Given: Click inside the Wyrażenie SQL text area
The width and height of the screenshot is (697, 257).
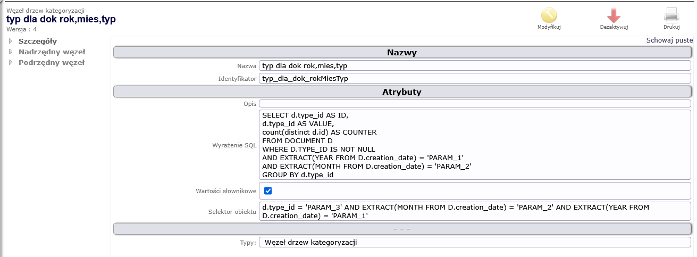Looking at the screenshot, I should [474, 145].
